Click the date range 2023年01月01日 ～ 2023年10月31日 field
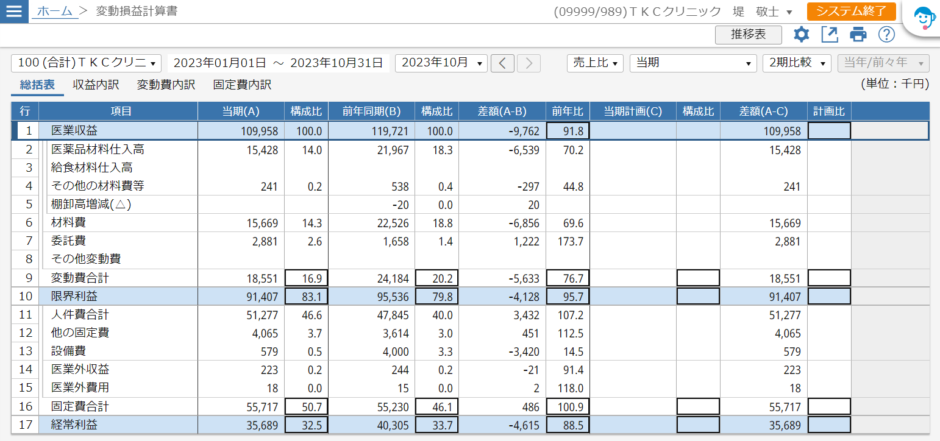 coord(279,63)
